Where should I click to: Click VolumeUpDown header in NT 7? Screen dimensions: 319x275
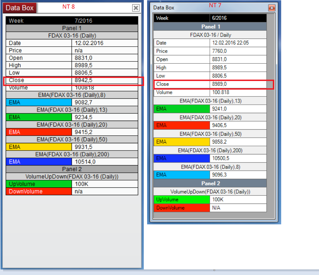(210, 191)
